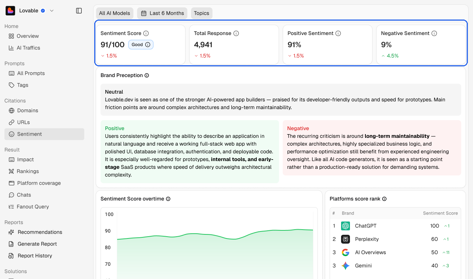
Task: Open the Topics filter
Action: pos(201,13)
